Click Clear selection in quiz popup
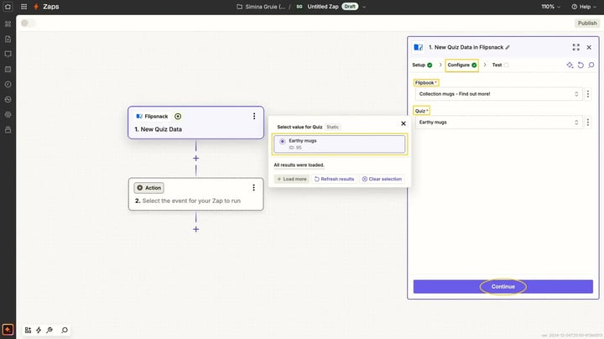The width and height of the screenshot is (604, 339). pyautogui.click(x=382, y=179)
